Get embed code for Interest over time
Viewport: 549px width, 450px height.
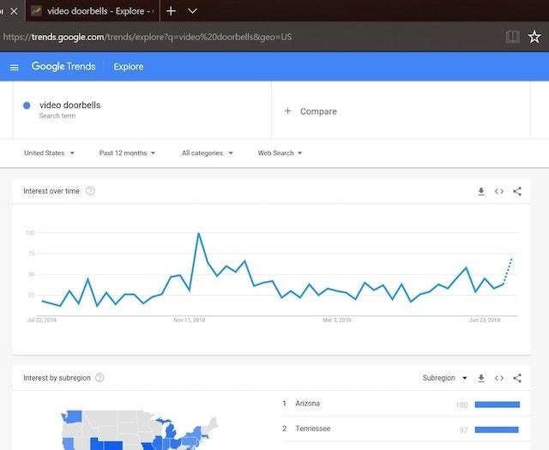499,191
